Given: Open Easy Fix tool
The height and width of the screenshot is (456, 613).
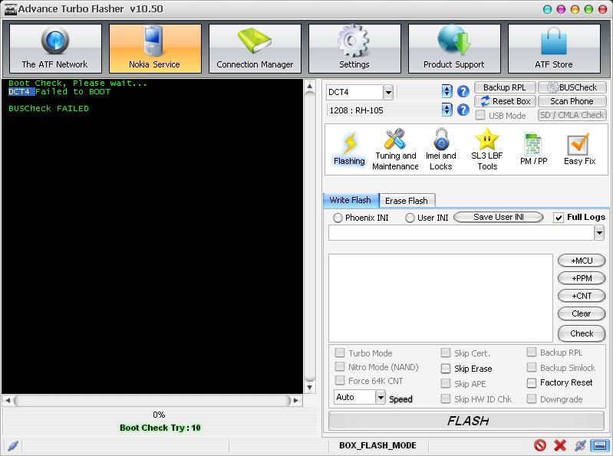Looking at the screenshot, I should point(579,149).
